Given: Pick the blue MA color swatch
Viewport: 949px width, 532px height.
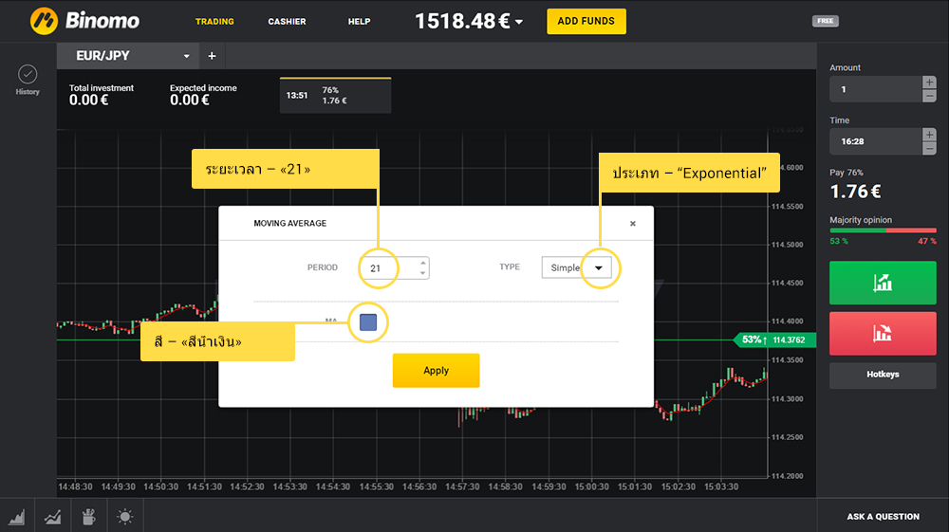Looking at the screenshot, I should [x=368, y=322].
